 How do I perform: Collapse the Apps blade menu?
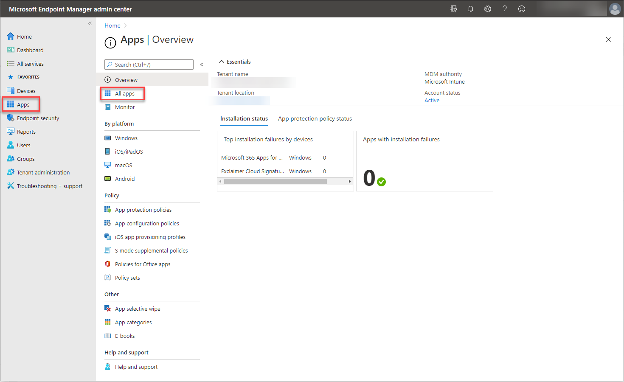202,65
